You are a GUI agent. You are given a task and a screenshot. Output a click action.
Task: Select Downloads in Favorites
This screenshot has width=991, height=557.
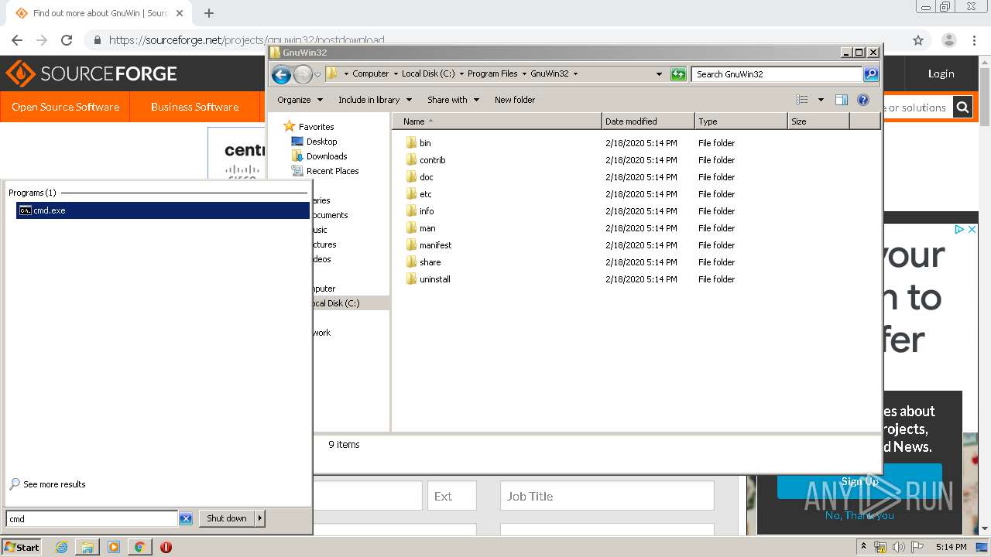pos(327,156)
